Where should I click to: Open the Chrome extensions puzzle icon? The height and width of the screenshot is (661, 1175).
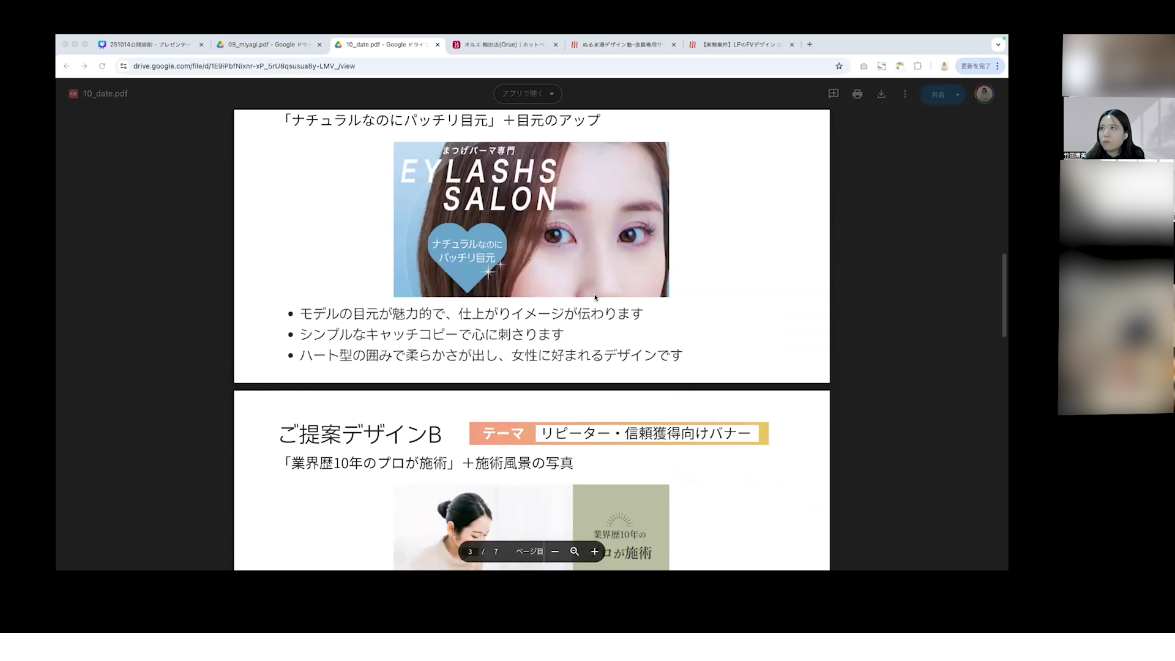click(917, 66)
